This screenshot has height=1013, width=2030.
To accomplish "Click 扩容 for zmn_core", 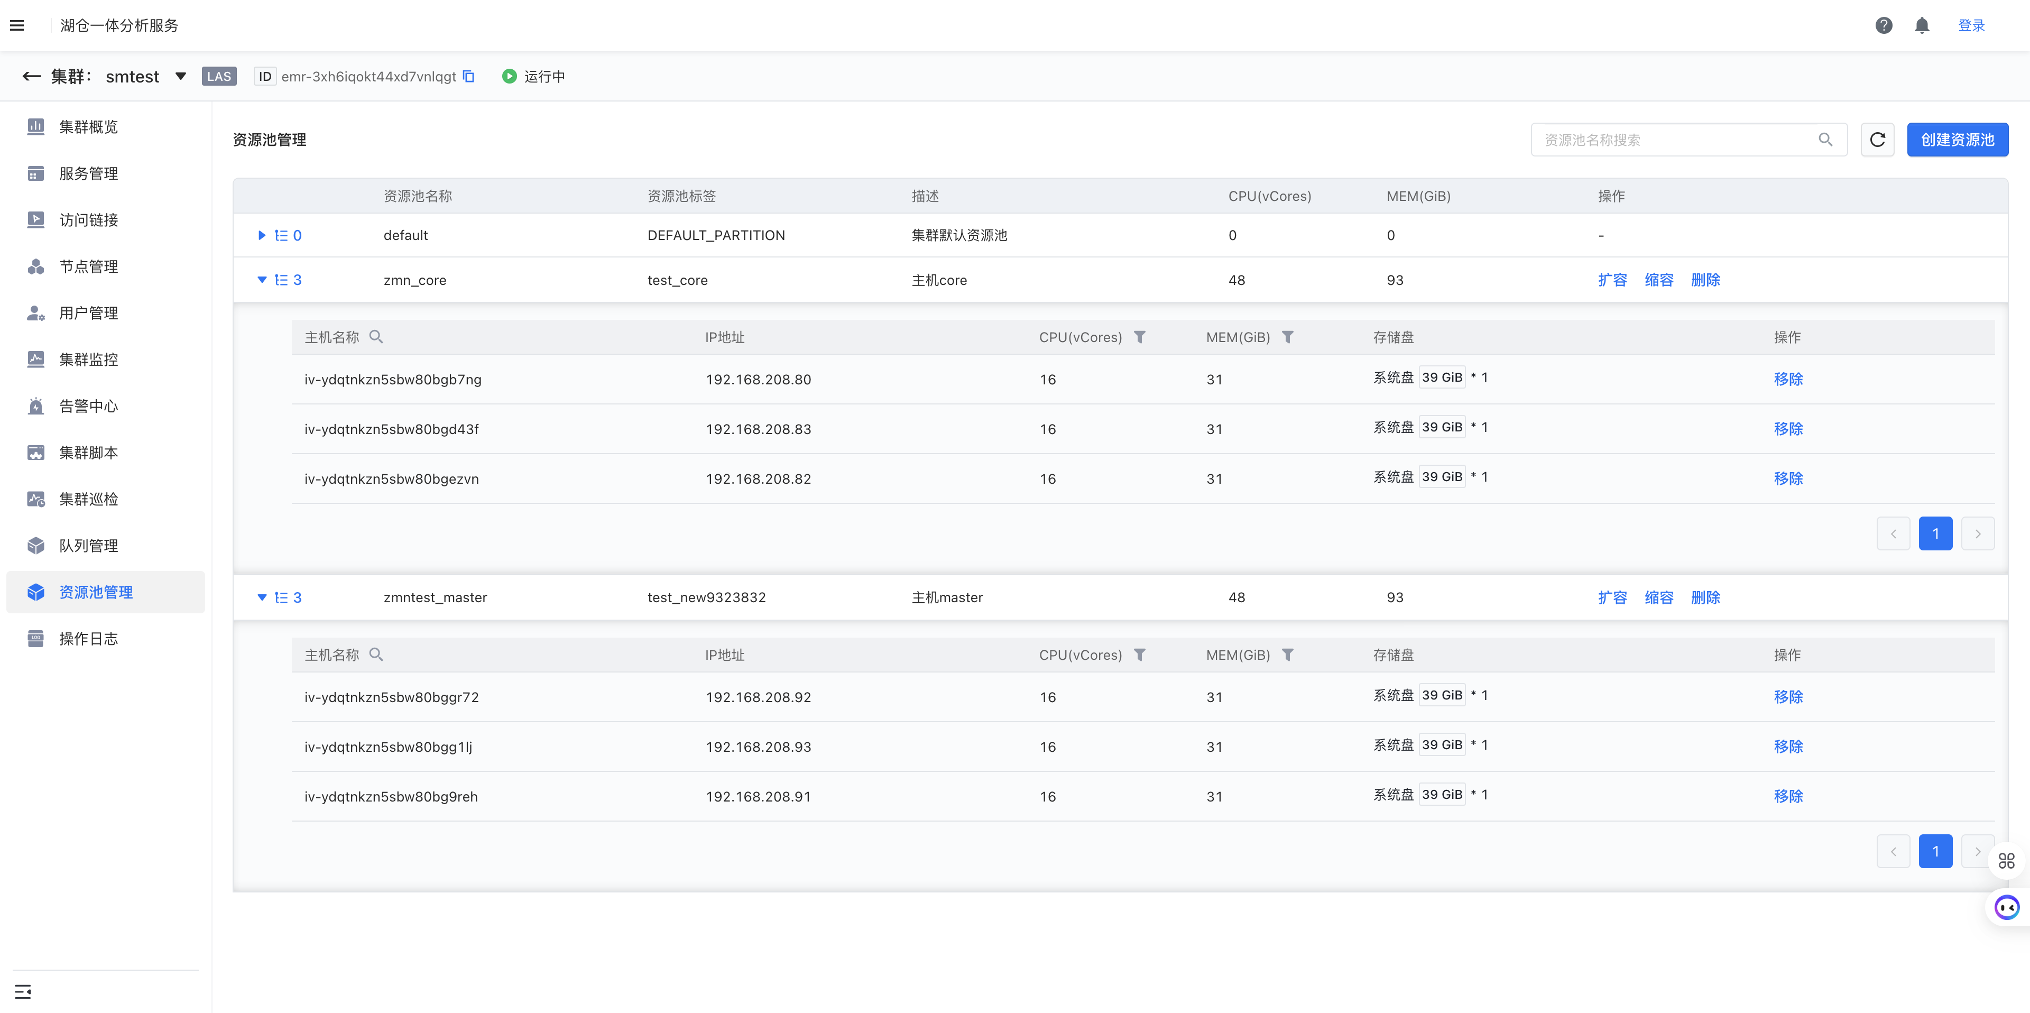I will [x=1612, y=280].
